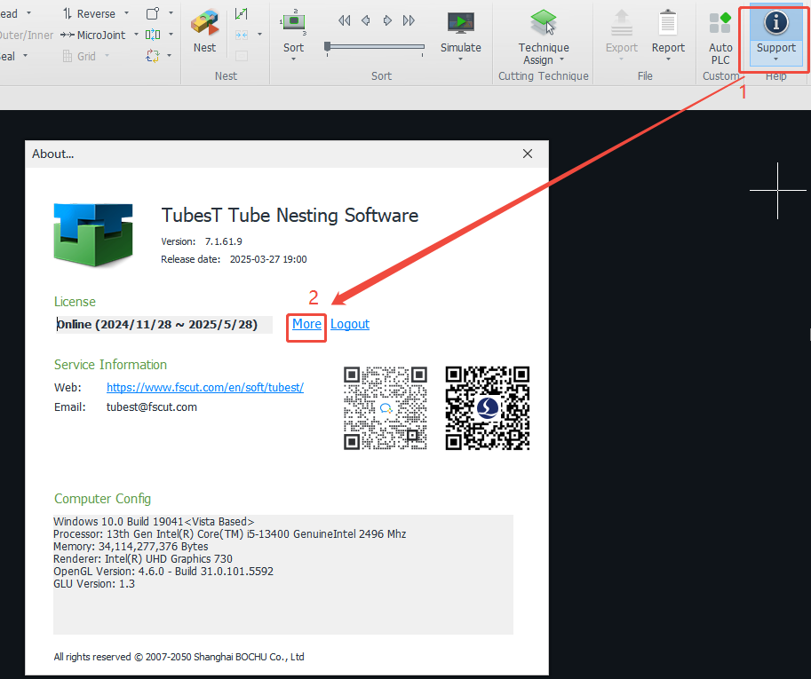811x679 pixels.
Task: Jump to first step with rewind arrows
Action: [x=345, y=20]
